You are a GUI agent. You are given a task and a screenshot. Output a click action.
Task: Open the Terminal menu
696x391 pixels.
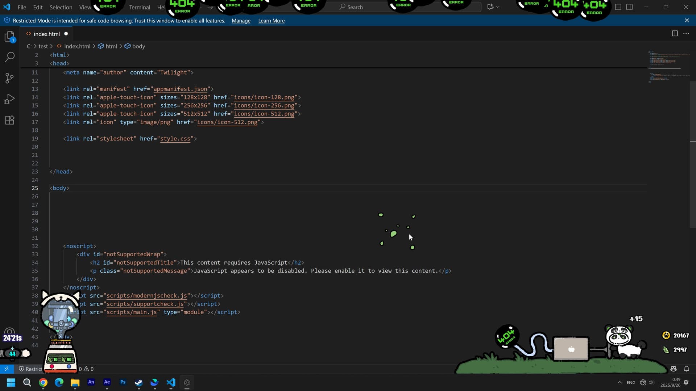[139, 7]
